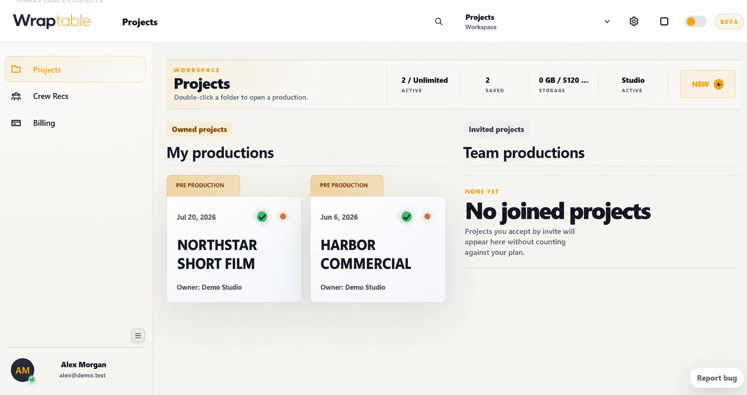Click the 2 / Unlimited active stat
Image resolution: width=747 pixels, height=395 pixels.
click(x=424, y=85)
